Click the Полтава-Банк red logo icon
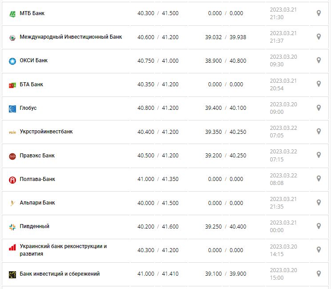 [x=12, y=180]
